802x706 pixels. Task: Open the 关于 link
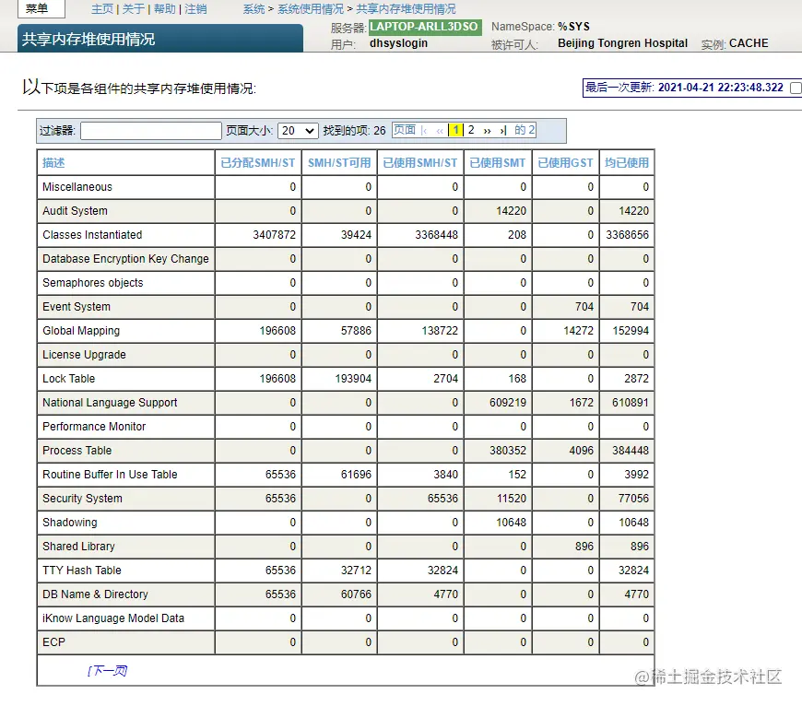pos(134,9)
